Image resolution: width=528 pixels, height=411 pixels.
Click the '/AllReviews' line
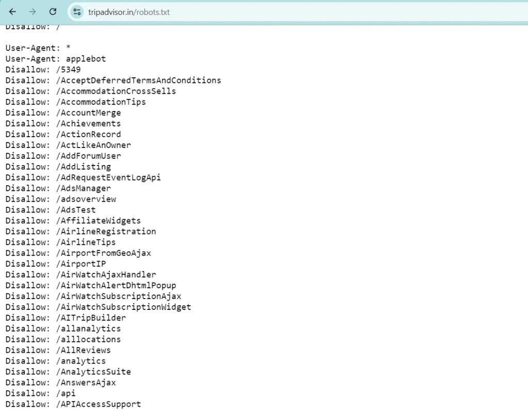click(x=58, y=350)
